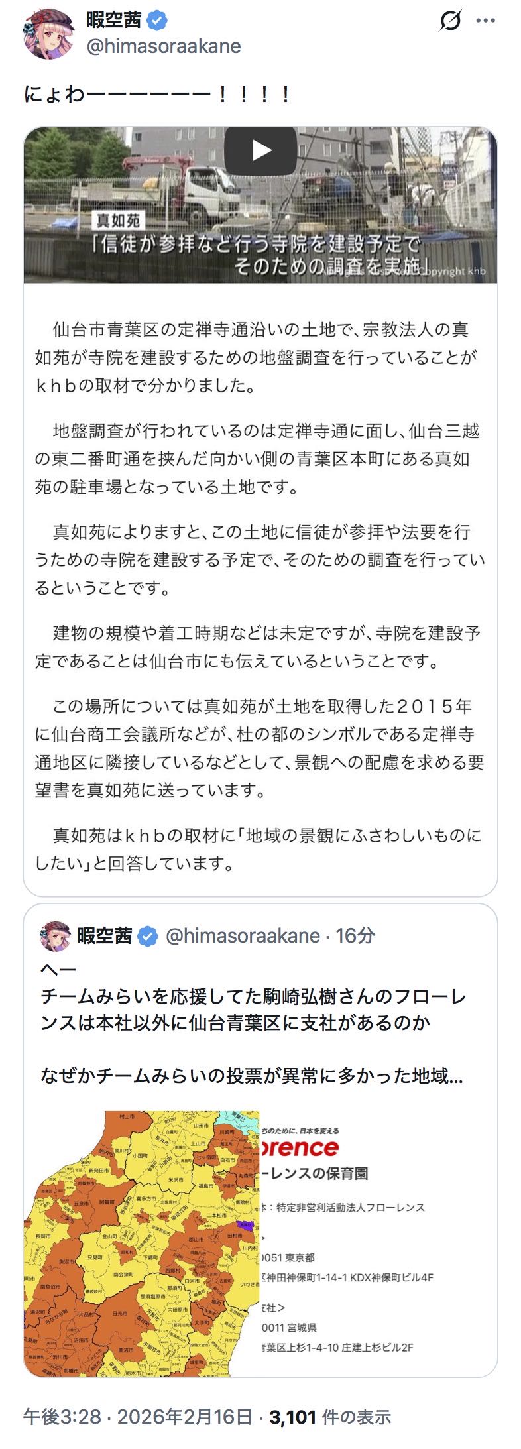The width and height of the screenshot is (521, 1449).
Task: Open the quoted post's 16分 timestamp
Action: 355,936
